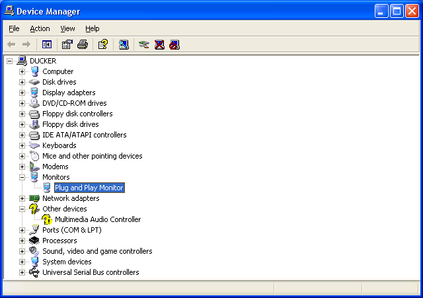
Task: Open Properties using the toolbar icon
Action: click(x=67, y=45)
